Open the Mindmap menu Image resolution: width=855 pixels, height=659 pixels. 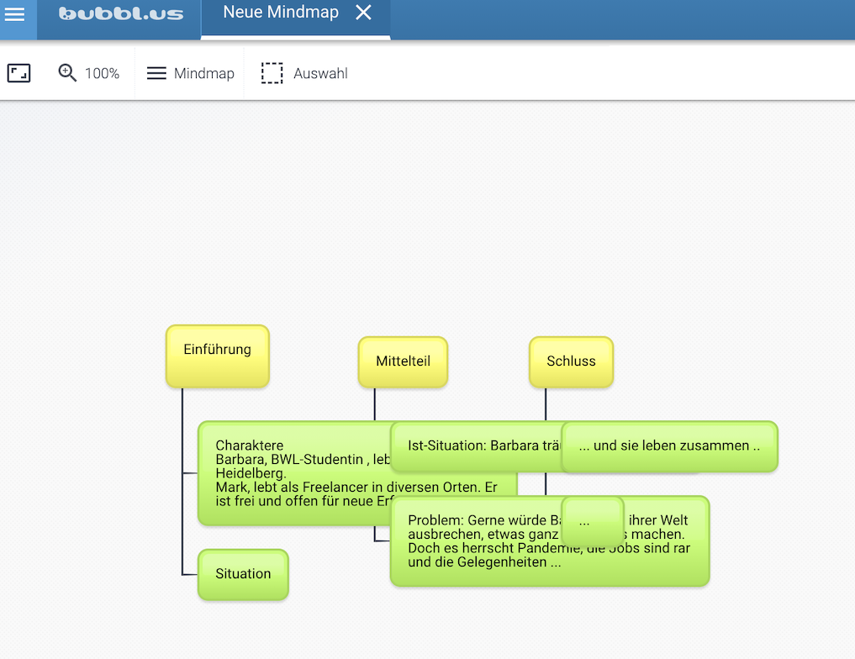pos(190,73)
